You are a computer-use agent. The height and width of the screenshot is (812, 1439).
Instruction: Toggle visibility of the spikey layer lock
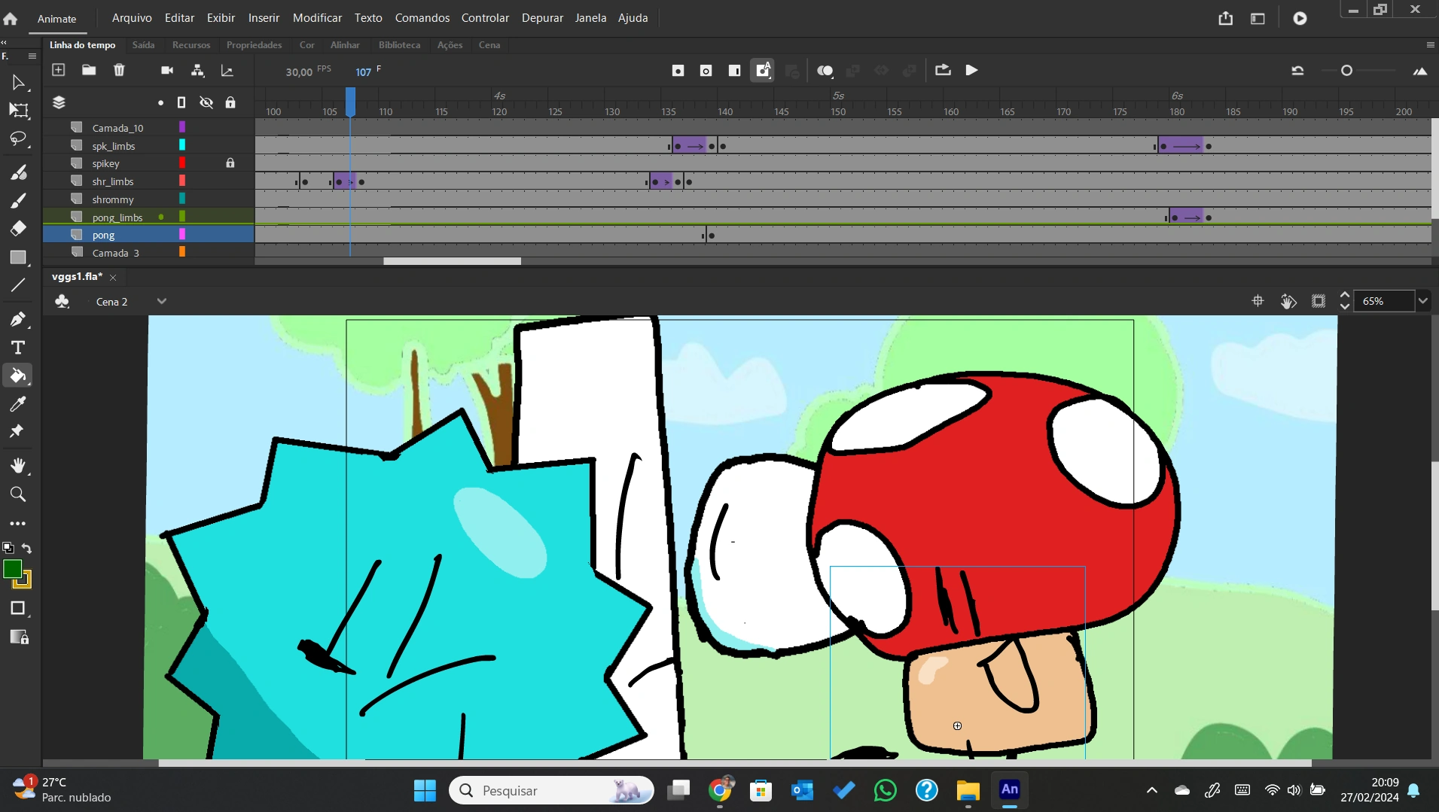(230, 163)
